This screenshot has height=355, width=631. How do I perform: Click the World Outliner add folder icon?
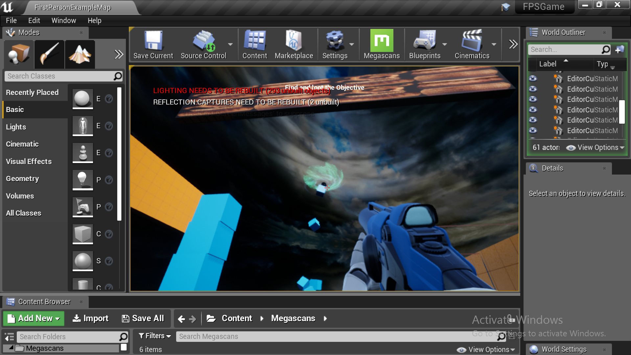pyautogui.click(x=619, y=50)
